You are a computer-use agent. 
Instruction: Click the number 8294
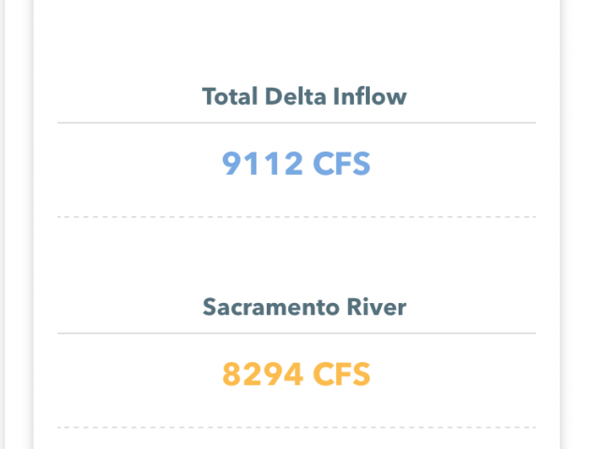(262, 374)
